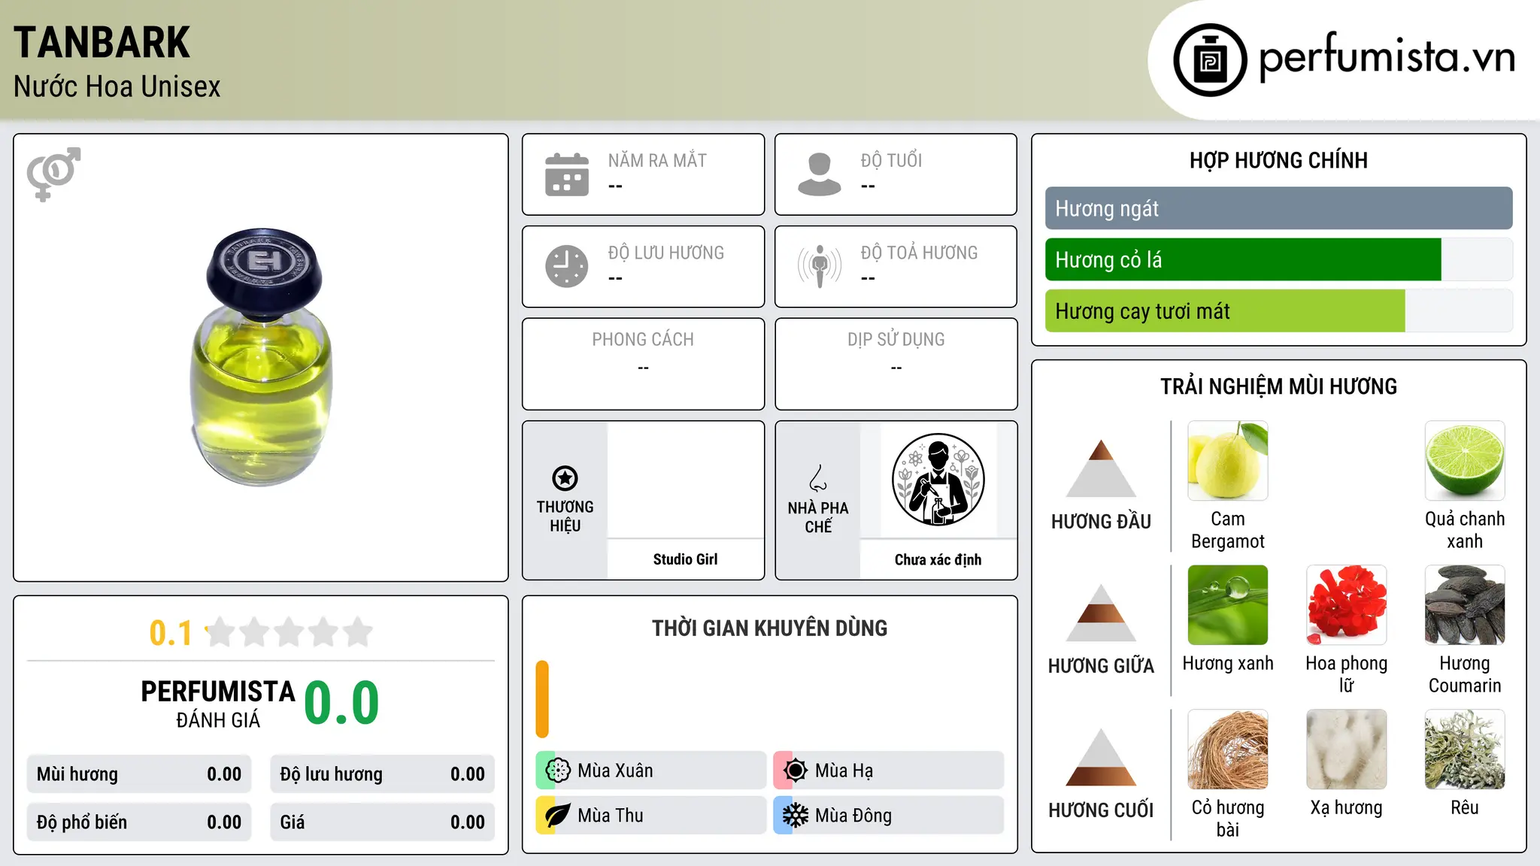Open the Cỏ hương bài vetiver image
The width and height of the screenshot is (1540, 866).
[x=1228, y=749]
